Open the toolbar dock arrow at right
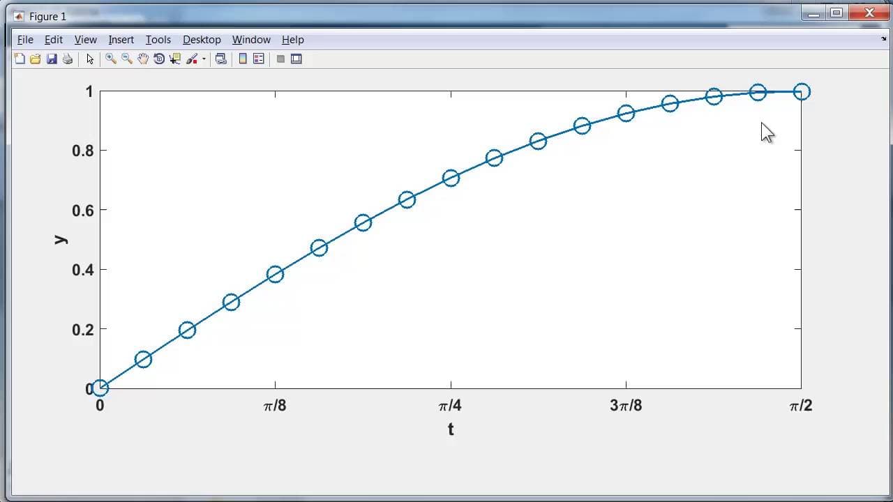The image size is (893, 502). click(x=884, y=40)
